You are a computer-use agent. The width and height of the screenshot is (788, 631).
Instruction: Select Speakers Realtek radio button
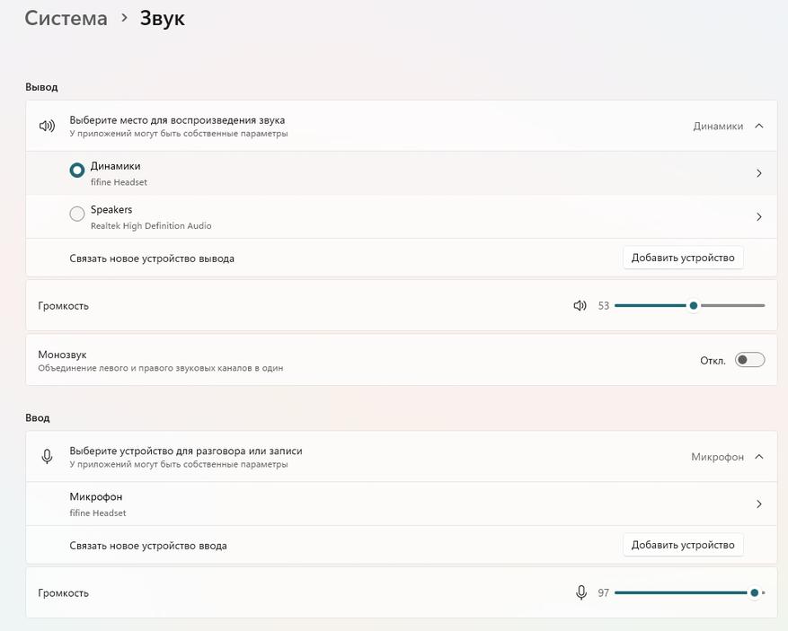(x=77, y=215)
